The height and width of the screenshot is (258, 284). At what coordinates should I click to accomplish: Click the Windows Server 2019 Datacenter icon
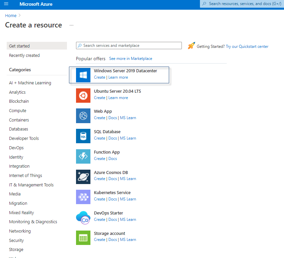(x=83, y=75)
